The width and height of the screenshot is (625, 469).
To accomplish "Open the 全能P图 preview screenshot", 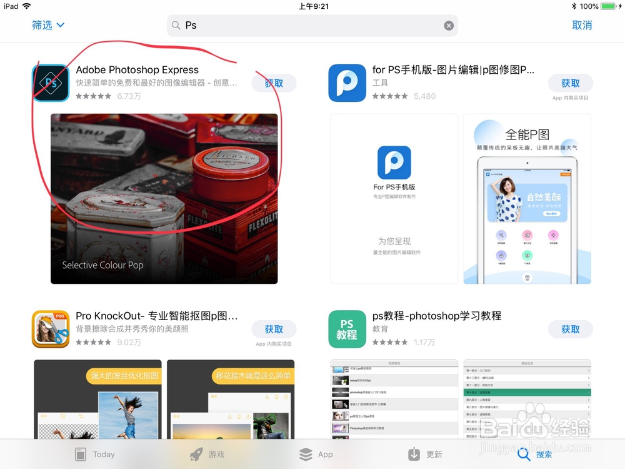I will 527,199.
